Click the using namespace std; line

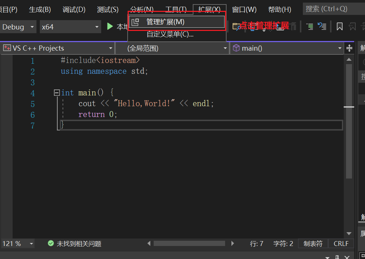104,71
